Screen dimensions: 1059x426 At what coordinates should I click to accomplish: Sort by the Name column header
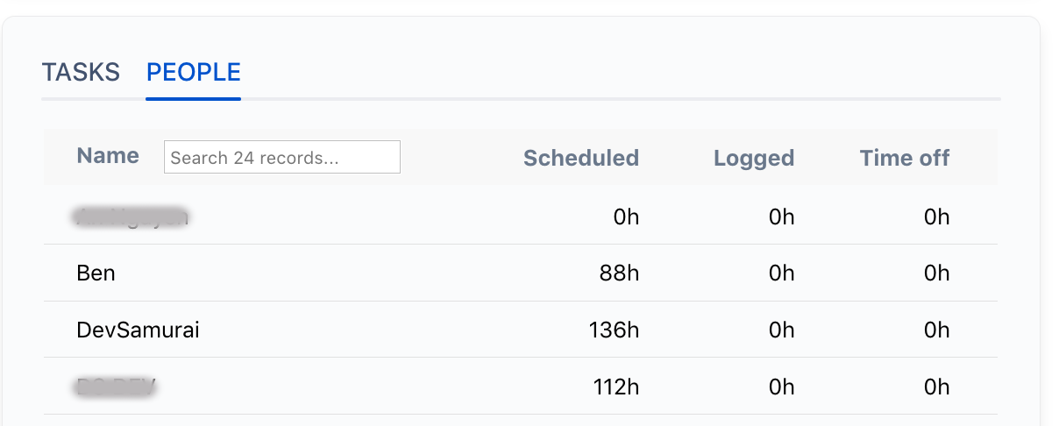(x=108, y=156)
